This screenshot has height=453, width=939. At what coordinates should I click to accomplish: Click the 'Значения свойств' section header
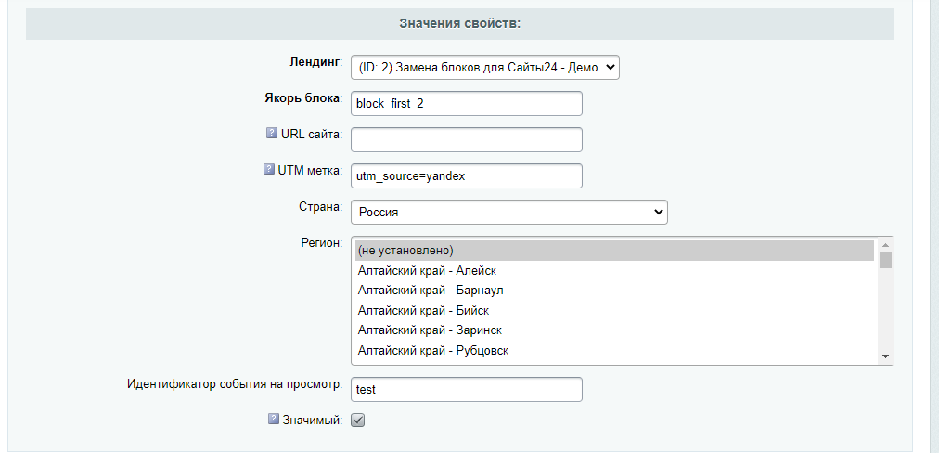click(459, 24)
